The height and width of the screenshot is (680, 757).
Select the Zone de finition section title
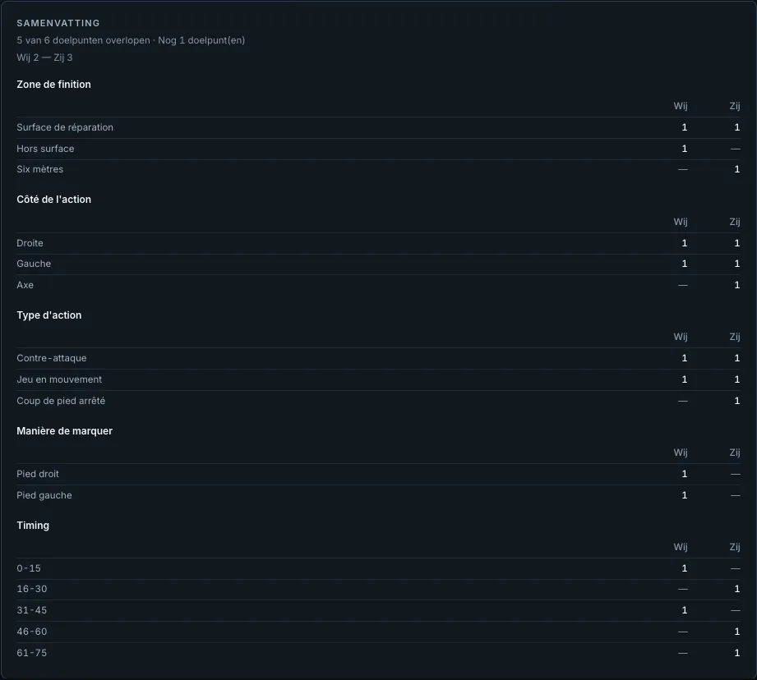(x=53, y=85)
